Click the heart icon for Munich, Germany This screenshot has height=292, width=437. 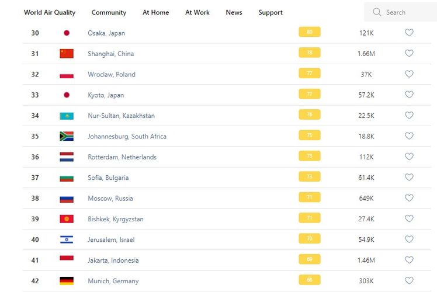409,280
